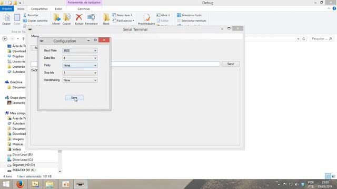
Task: Click Save in the Configuration dialog
Action: [74, 98]
